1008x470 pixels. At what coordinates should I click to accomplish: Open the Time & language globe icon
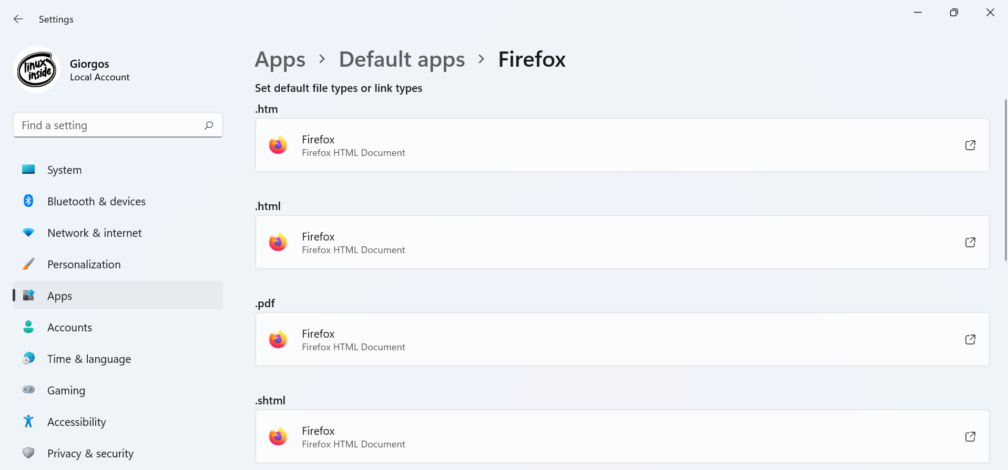28,359
